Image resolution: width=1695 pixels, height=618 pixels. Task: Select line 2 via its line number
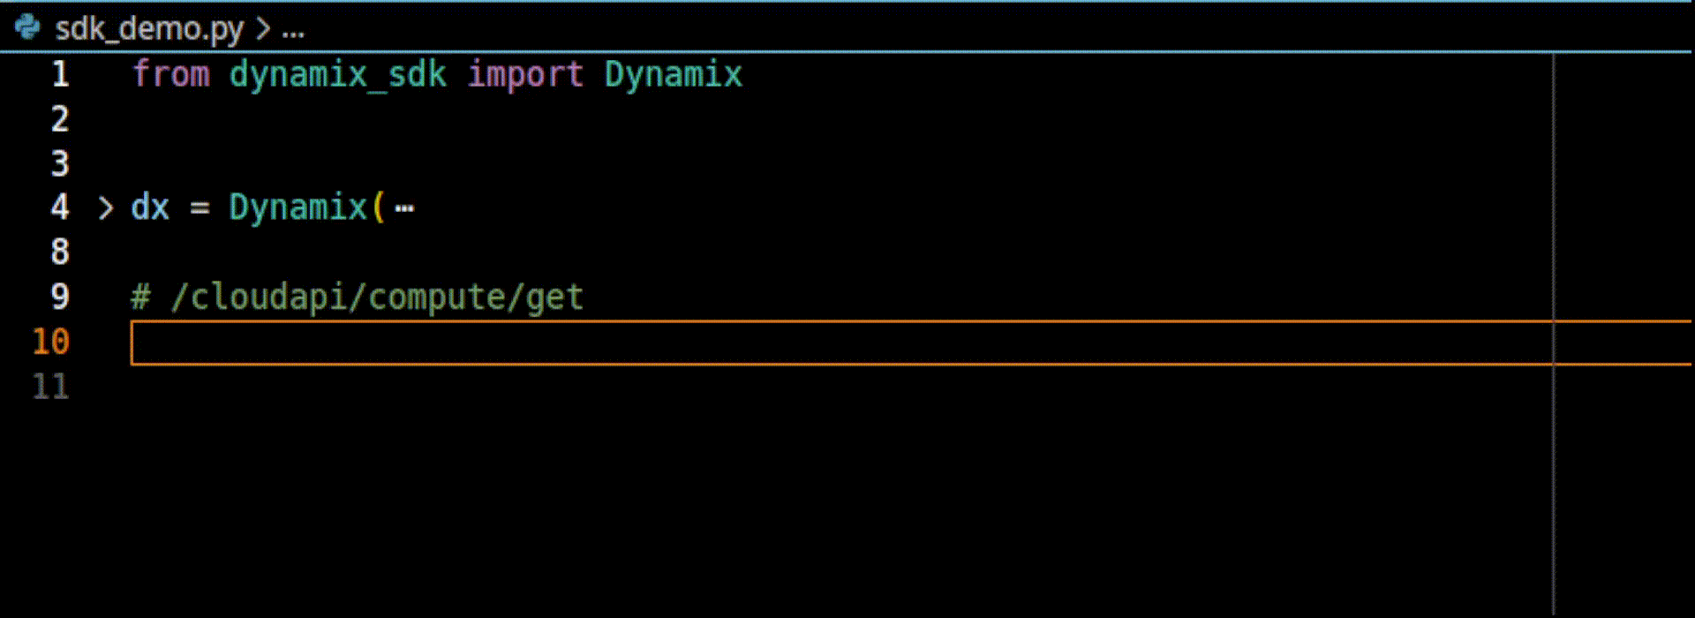click(x=60, y=119)
